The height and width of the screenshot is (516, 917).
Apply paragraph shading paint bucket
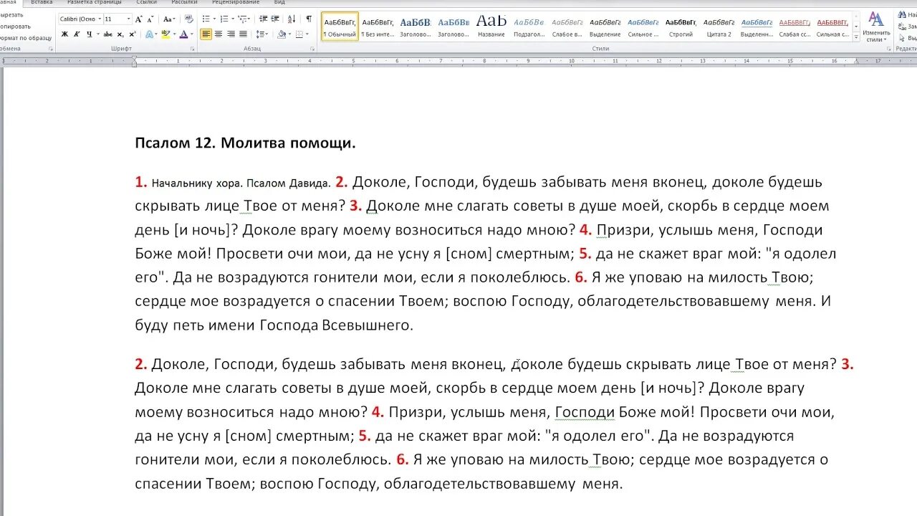[282, 34]
